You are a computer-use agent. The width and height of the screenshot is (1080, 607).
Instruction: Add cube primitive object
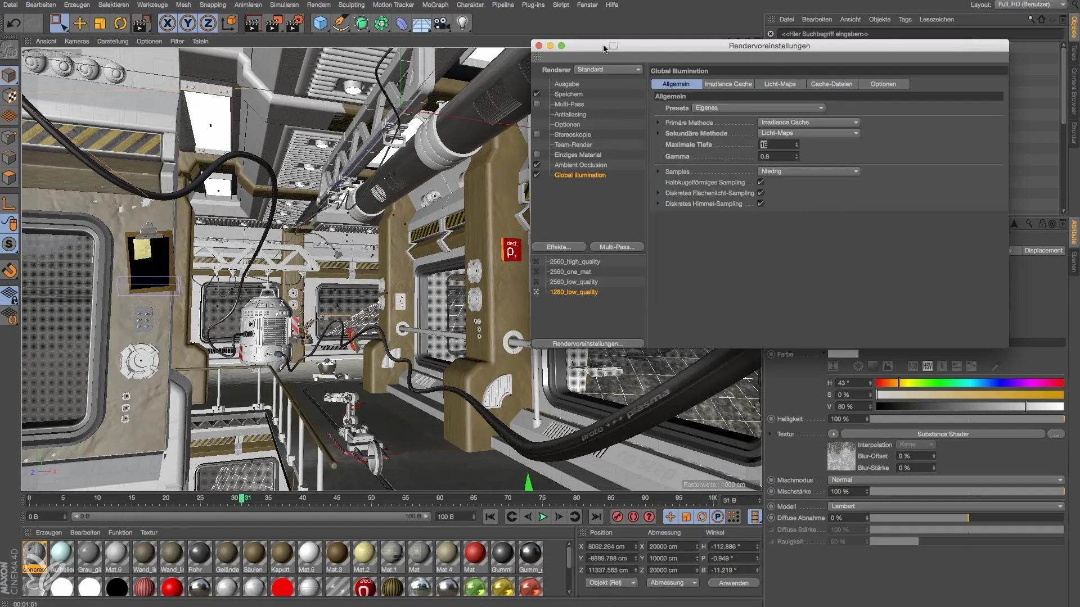click(x=320, y=23)
